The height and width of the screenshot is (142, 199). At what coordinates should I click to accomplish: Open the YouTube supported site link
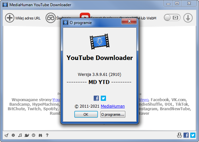(x=56, y=100)
